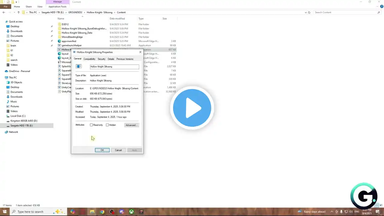Select Music in navigation pane
384x216 pixels.
tap(14, 101)
